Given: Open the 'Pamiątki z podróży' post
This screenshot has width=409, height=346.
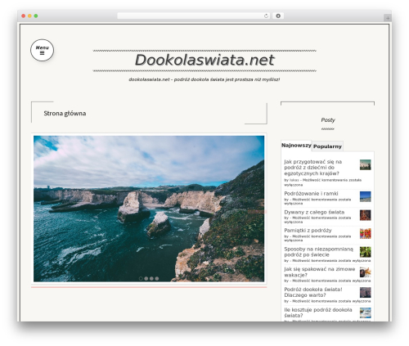Looking at the screenshot, I should click(308, 231).
